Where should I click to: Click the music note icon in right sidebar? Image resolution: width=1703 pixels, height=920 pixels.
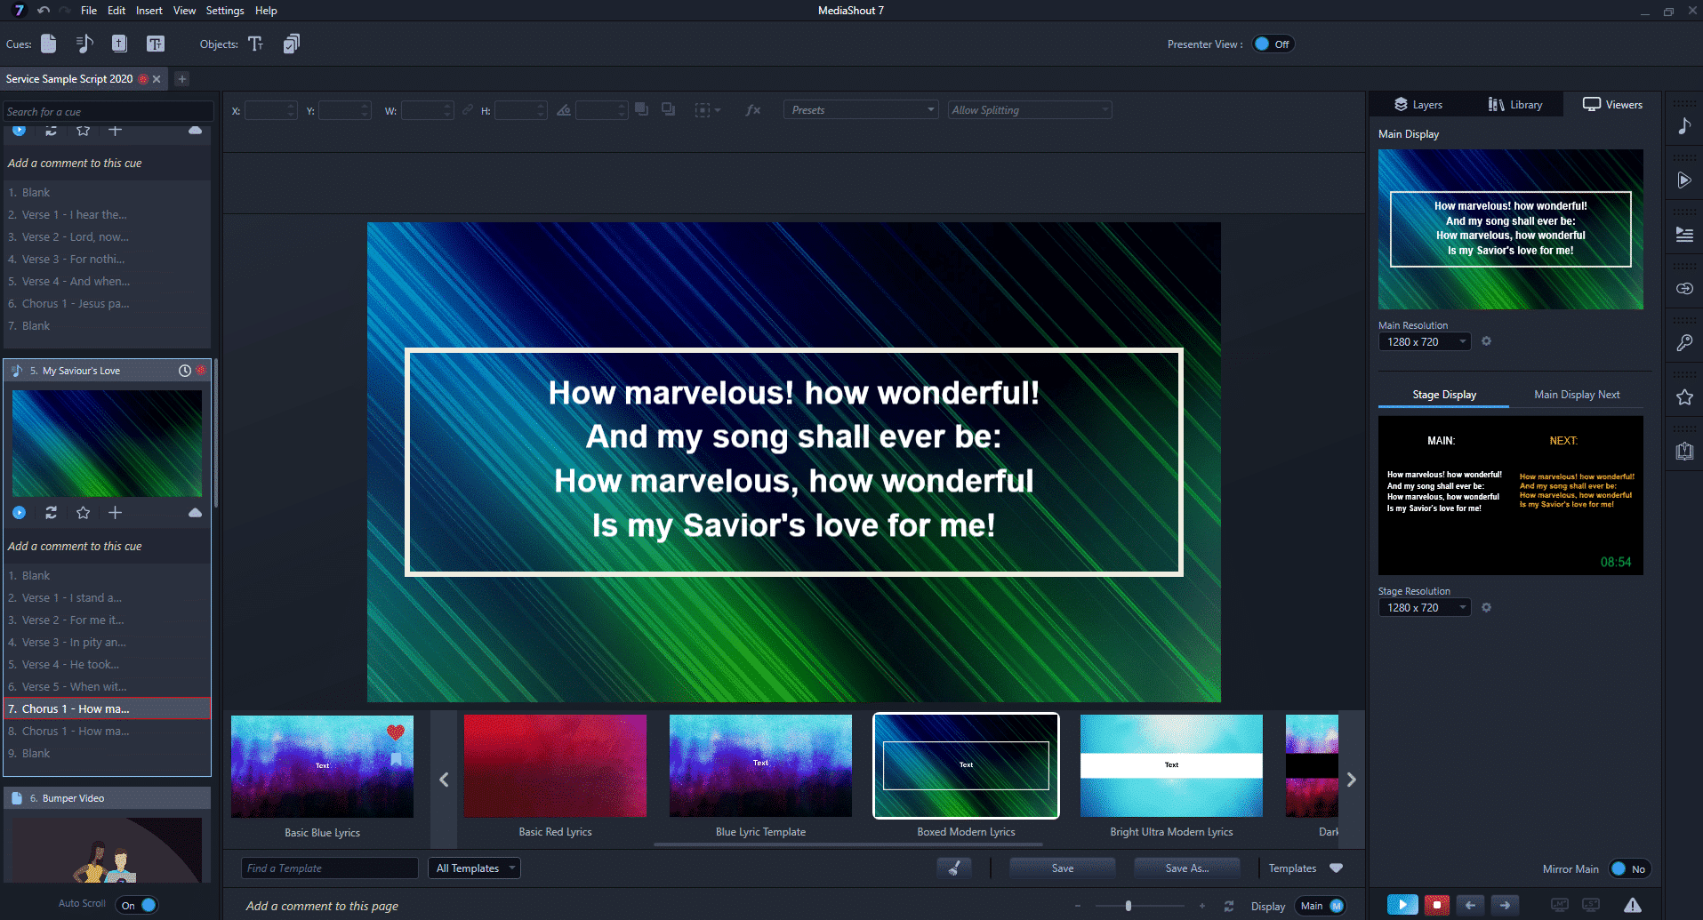pos(1684,126)
